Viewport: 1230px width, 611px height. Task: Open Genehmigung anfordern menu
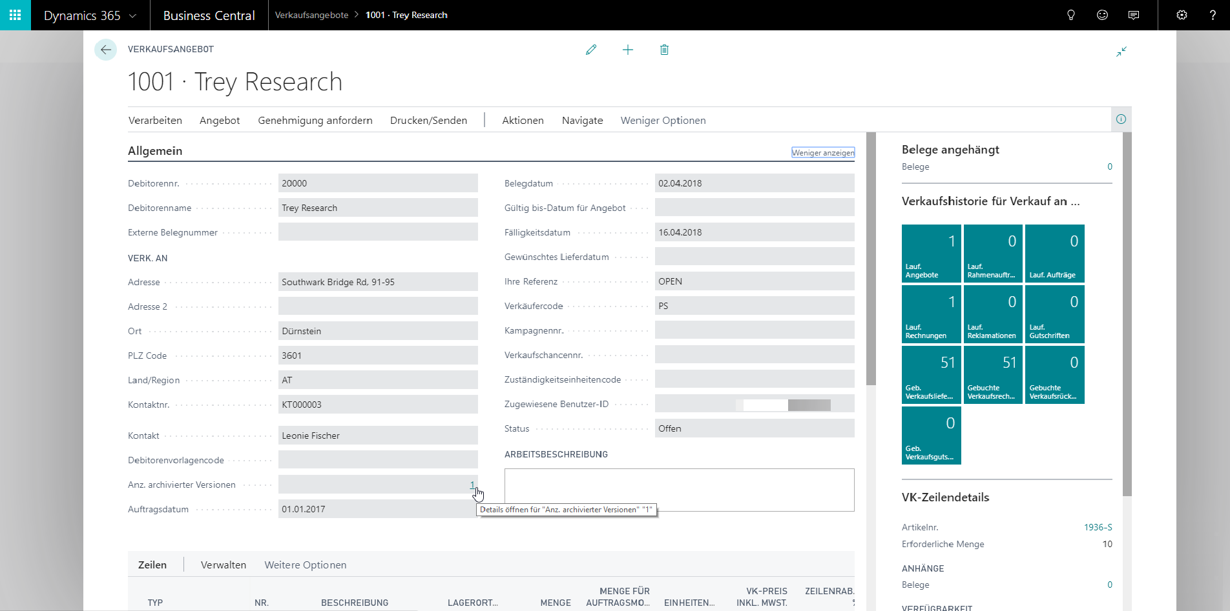[x=315, y=120]
